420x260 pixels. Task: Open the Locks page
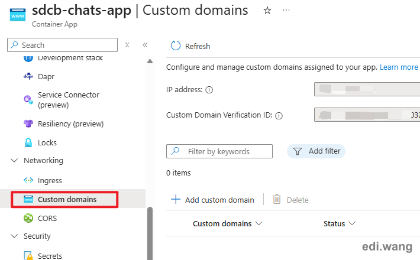(x=47, y=143)
